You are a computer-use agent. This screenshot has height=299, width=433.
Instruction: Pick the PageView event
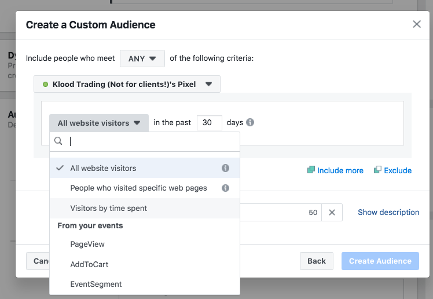(87, 244)
